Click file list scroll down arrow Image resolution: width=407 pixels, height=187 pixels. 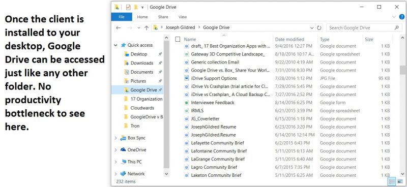point(402,174)
